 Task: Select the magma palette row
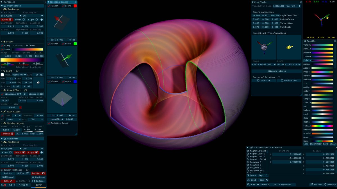point(318,64)
